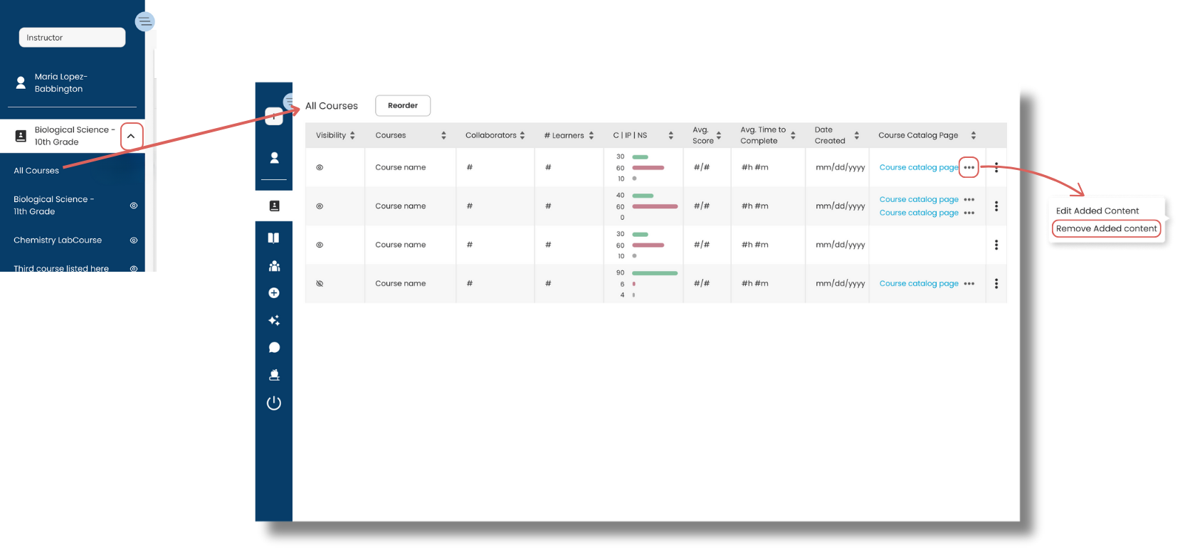
Task: Click the user avatar beside Maria Lopez-Babbington
Action: [x=21, y=83]
